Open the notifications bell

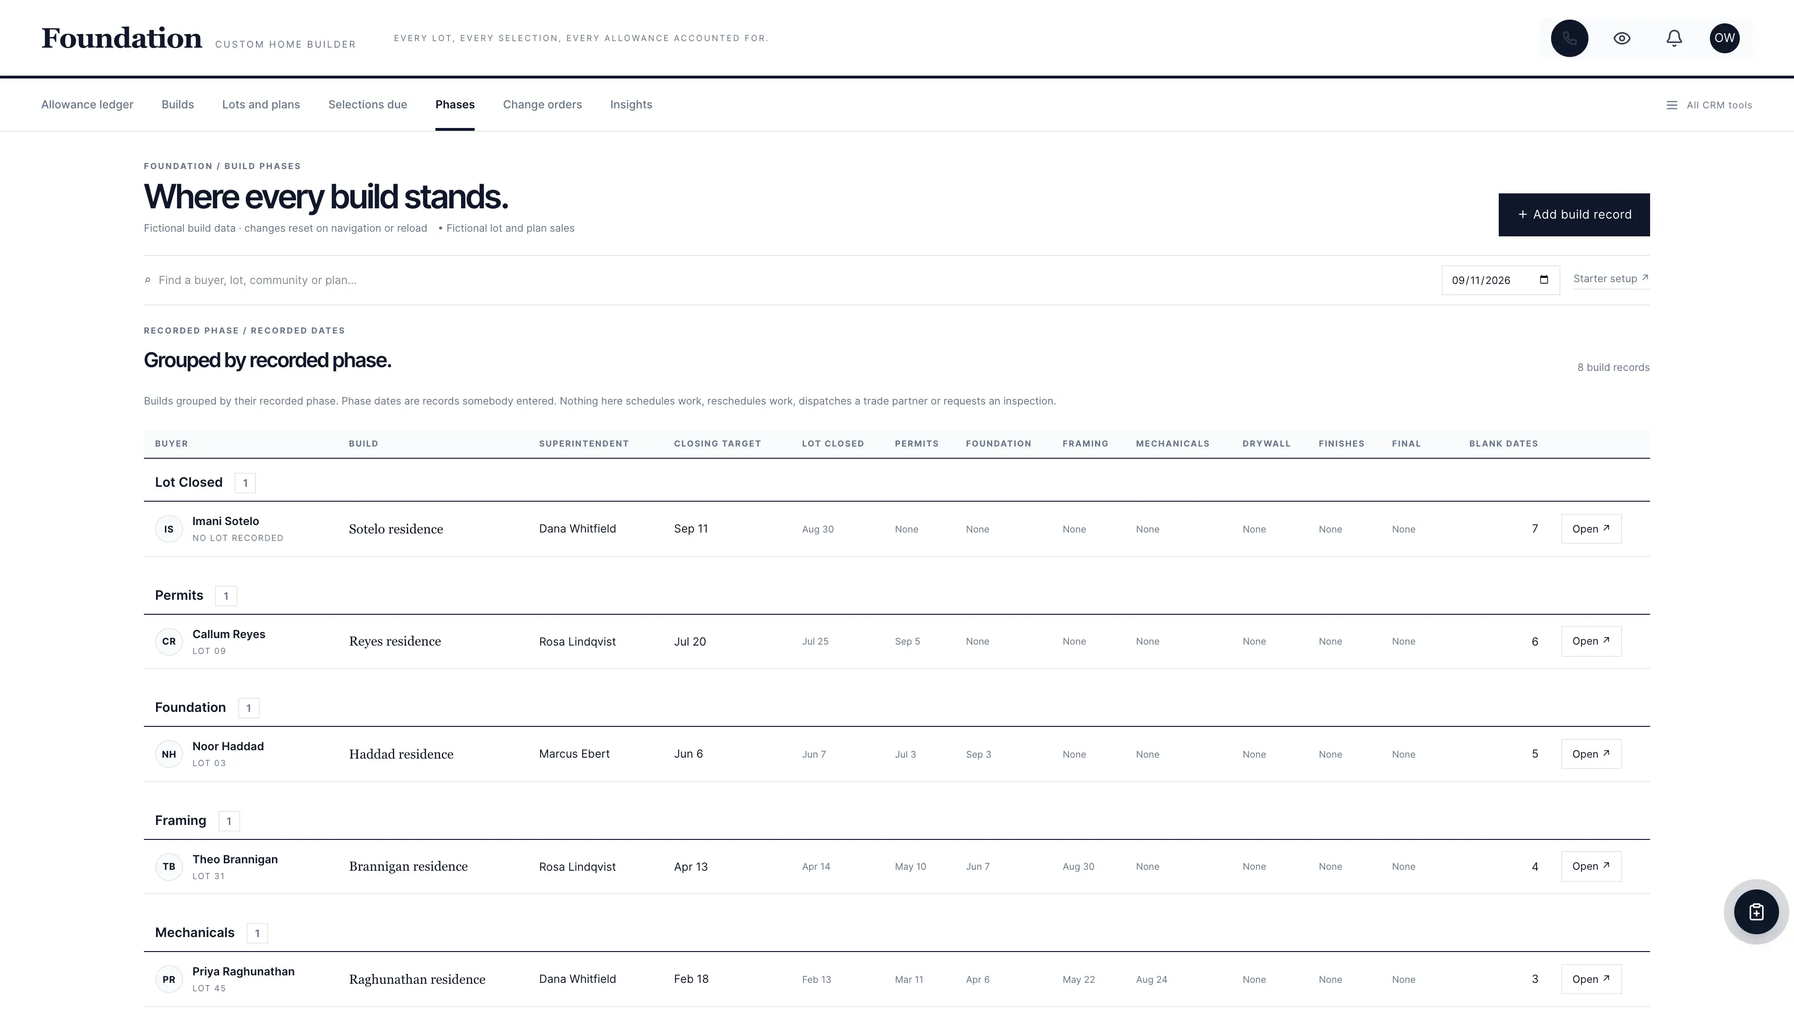[x=1674, y=38]
